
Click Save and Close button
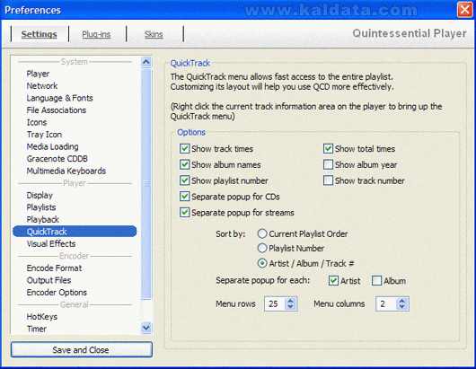(82, 349)
